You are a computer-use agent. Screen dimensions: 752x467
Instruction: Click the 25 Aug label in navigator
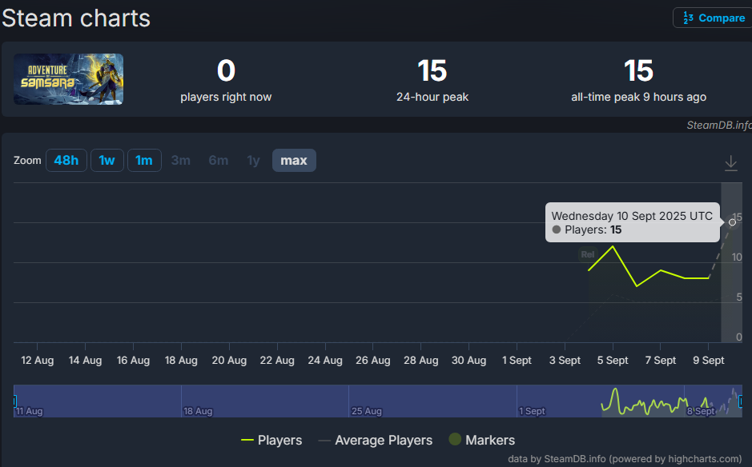coord(367,411)
